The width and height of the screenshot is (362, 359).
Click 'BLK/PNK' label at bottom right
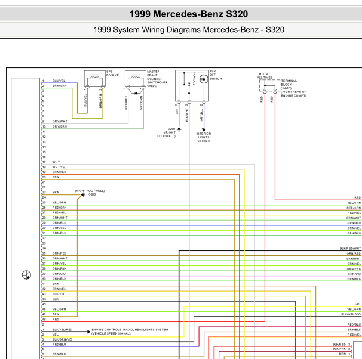[339, 349]
